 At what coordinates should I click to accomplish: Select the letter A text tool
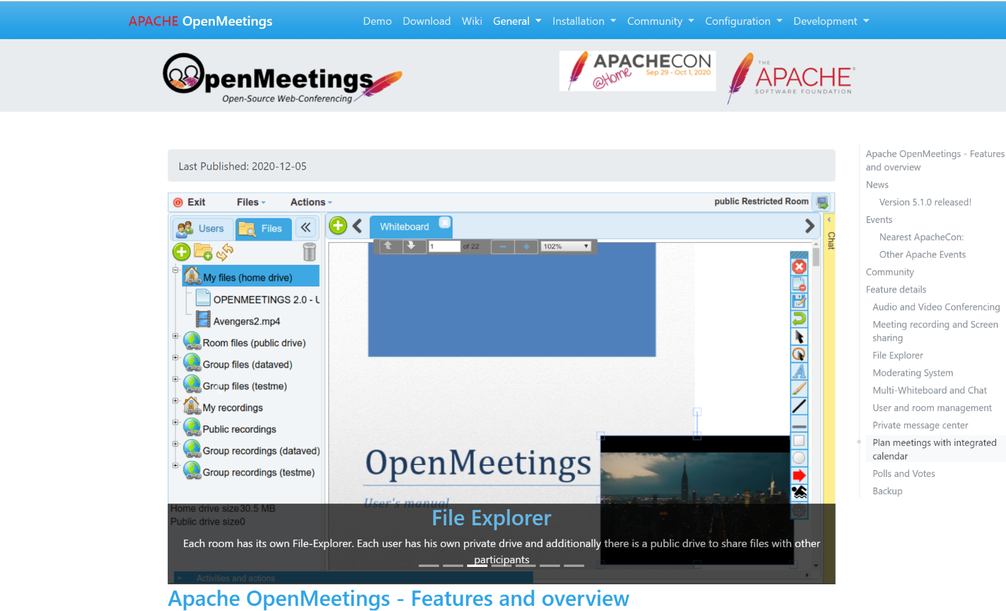coord(799,371)
